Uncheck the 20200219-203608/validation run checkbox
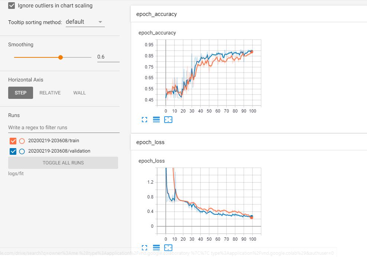The width and height of the screenshot is (367, 257). pos(13,151)
